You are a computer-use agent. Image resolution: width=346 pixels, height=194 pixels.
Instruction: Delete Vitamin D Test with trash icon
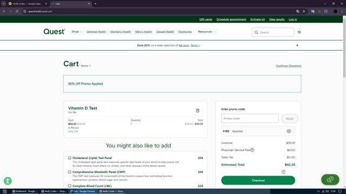pos(197,110)
